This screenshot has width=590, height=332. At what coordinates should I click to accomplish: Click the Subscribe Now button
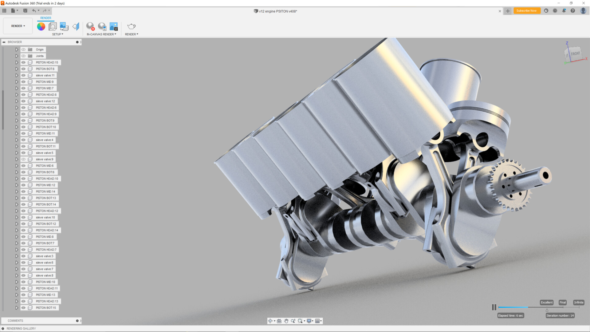point(527,10)
